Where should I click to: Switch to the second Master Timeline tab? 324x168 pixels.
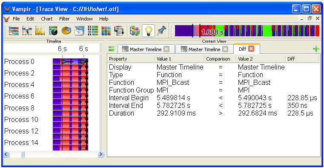coord(204,49)
